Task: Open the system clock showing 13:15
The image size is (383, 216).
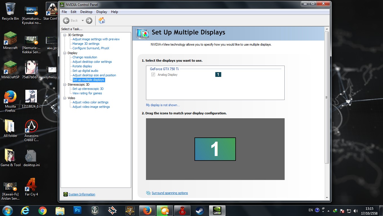Action: (369, 211)
